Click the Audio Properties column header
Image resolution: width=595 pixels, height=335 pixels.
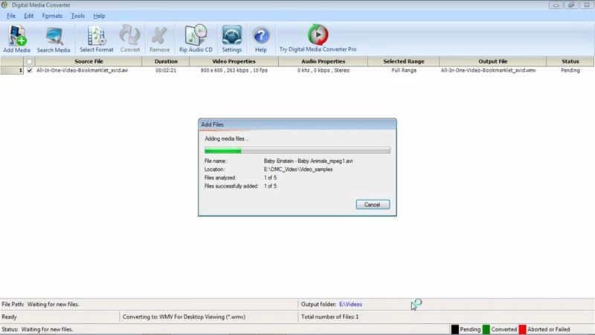pyautogui.click(x=324, y=61)
